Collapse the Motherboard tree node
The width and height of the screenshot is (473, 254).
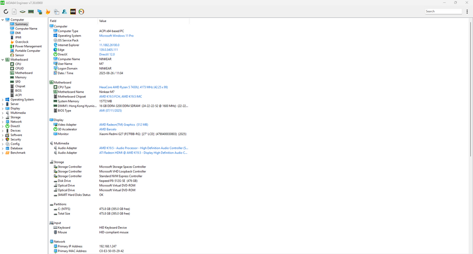3,60
